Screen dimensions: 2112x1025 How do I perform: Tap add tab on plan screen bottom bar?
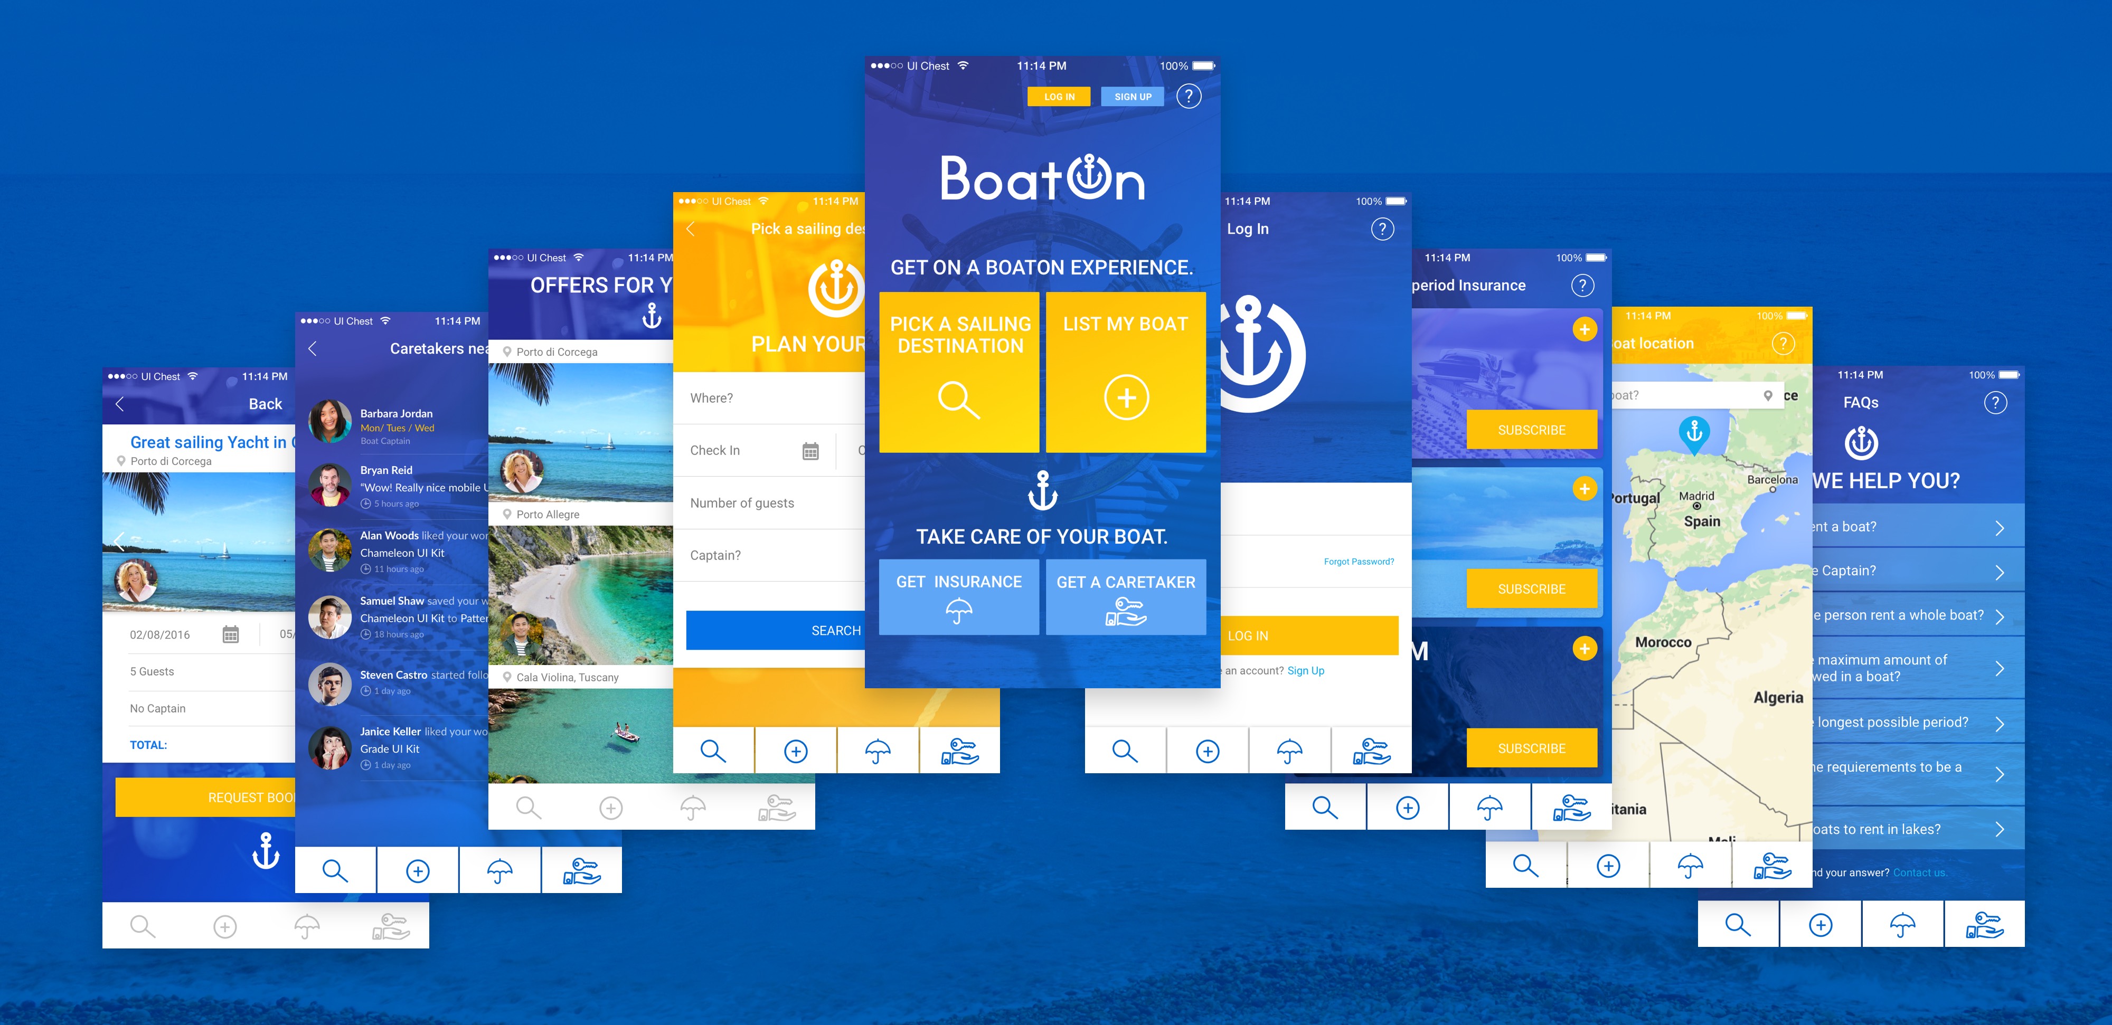tap(795, 751)
